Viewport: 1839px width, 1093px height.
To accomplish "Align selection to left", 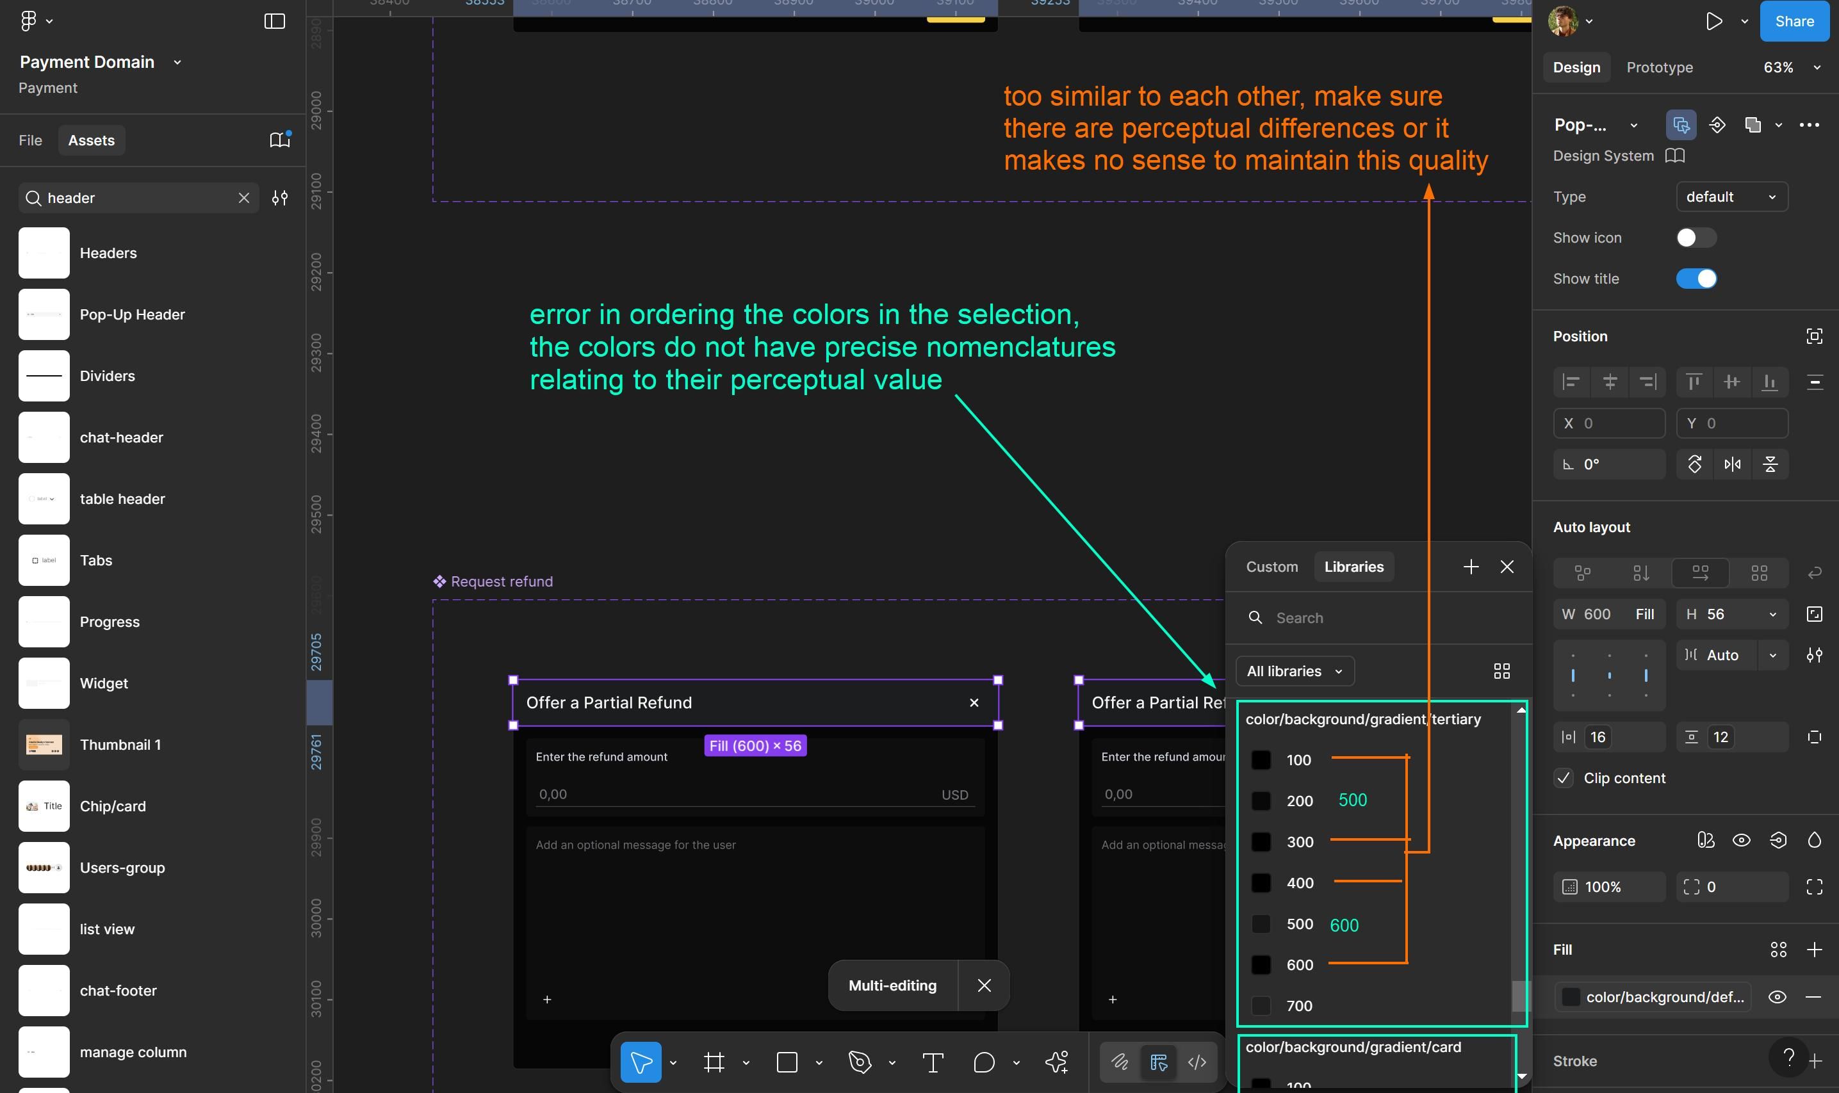I will 1571,382.
